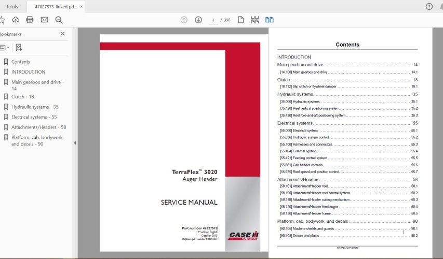Click [35.000] Hydraulic systems entry
Screen dimensions: 443x259
click(348, 102)
